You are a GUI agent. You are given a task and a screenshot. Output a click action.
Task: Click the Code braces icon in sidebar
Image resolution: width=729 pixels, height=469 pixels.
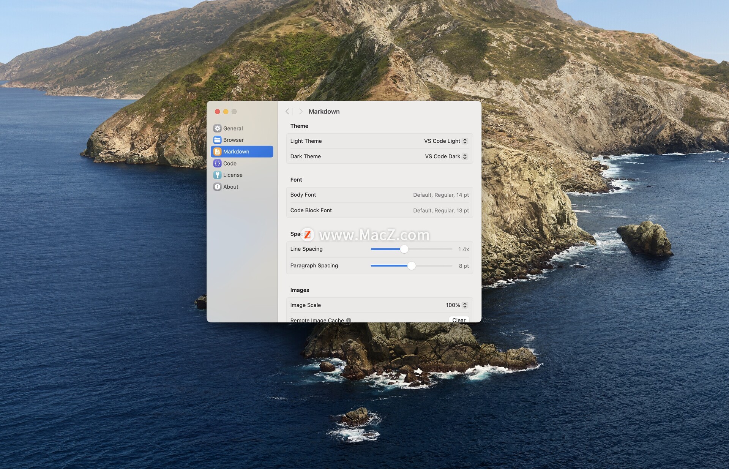click(217, 163)
